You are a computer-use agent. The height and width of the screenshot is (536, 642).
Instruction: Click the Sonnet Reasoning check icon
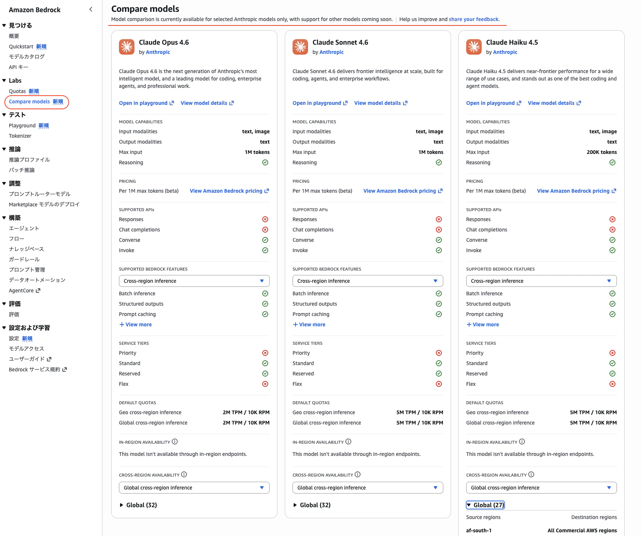[x=439, y=162]
